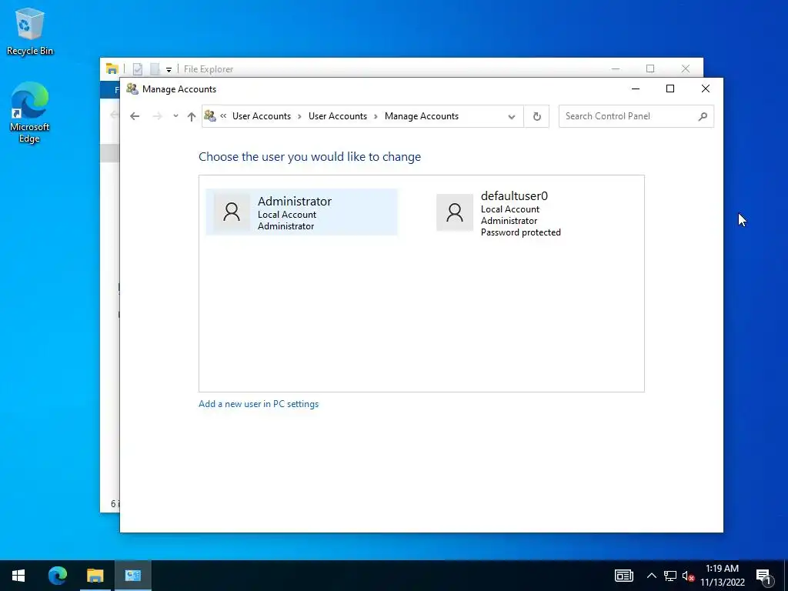Navigate to second User Accounts breadcrumb
Screen dimensions: 788x591
pos(338,116)
